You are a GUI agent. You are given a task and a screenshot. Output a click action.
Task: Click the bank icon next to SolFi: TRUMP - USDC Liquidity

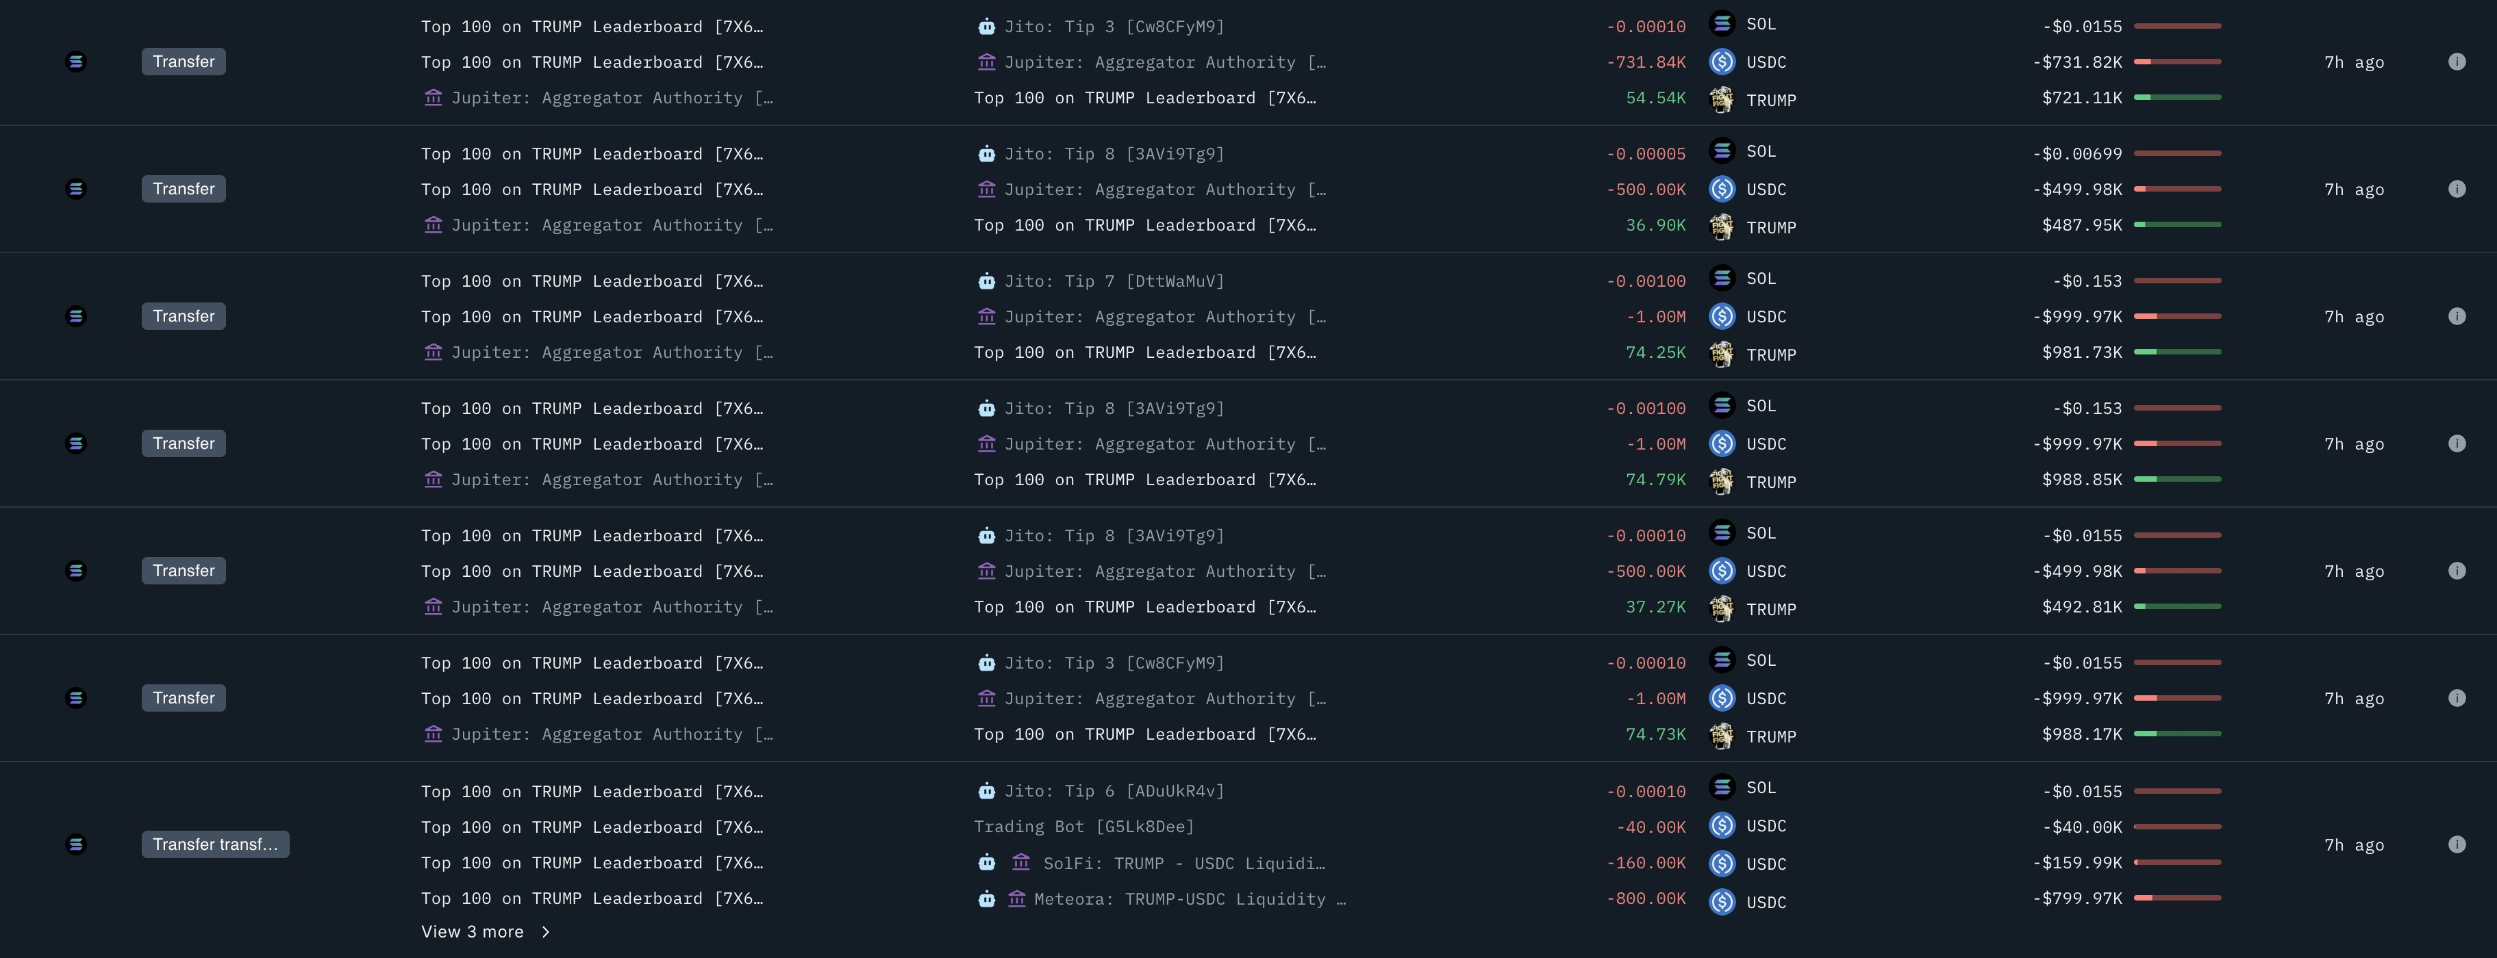[x=1020, y=862]
